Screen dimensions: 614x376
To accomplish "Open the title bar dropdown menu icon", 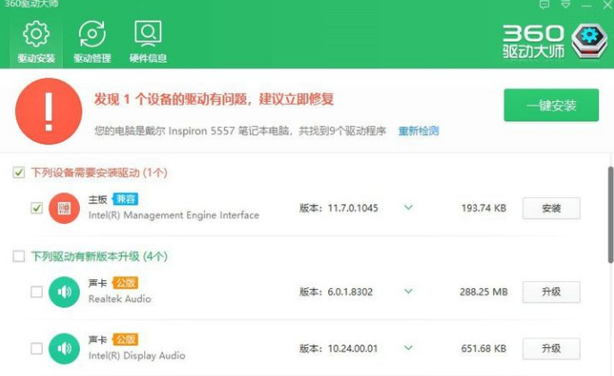I will pos(566,4).
